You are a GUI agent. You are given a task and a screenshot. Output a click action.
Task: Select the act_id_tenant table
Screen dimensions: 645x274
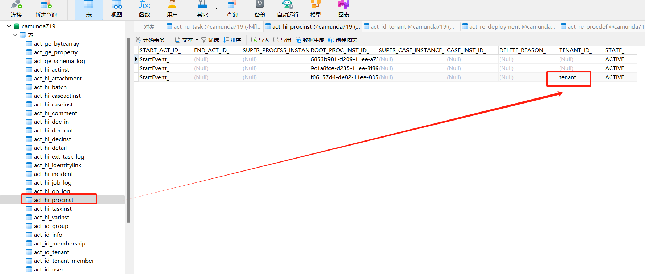click(51, 252)
